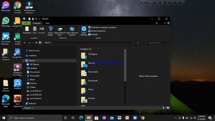Select This PC in navigation pane
Viewport: 215px width, 121px height.
(32, 61)
